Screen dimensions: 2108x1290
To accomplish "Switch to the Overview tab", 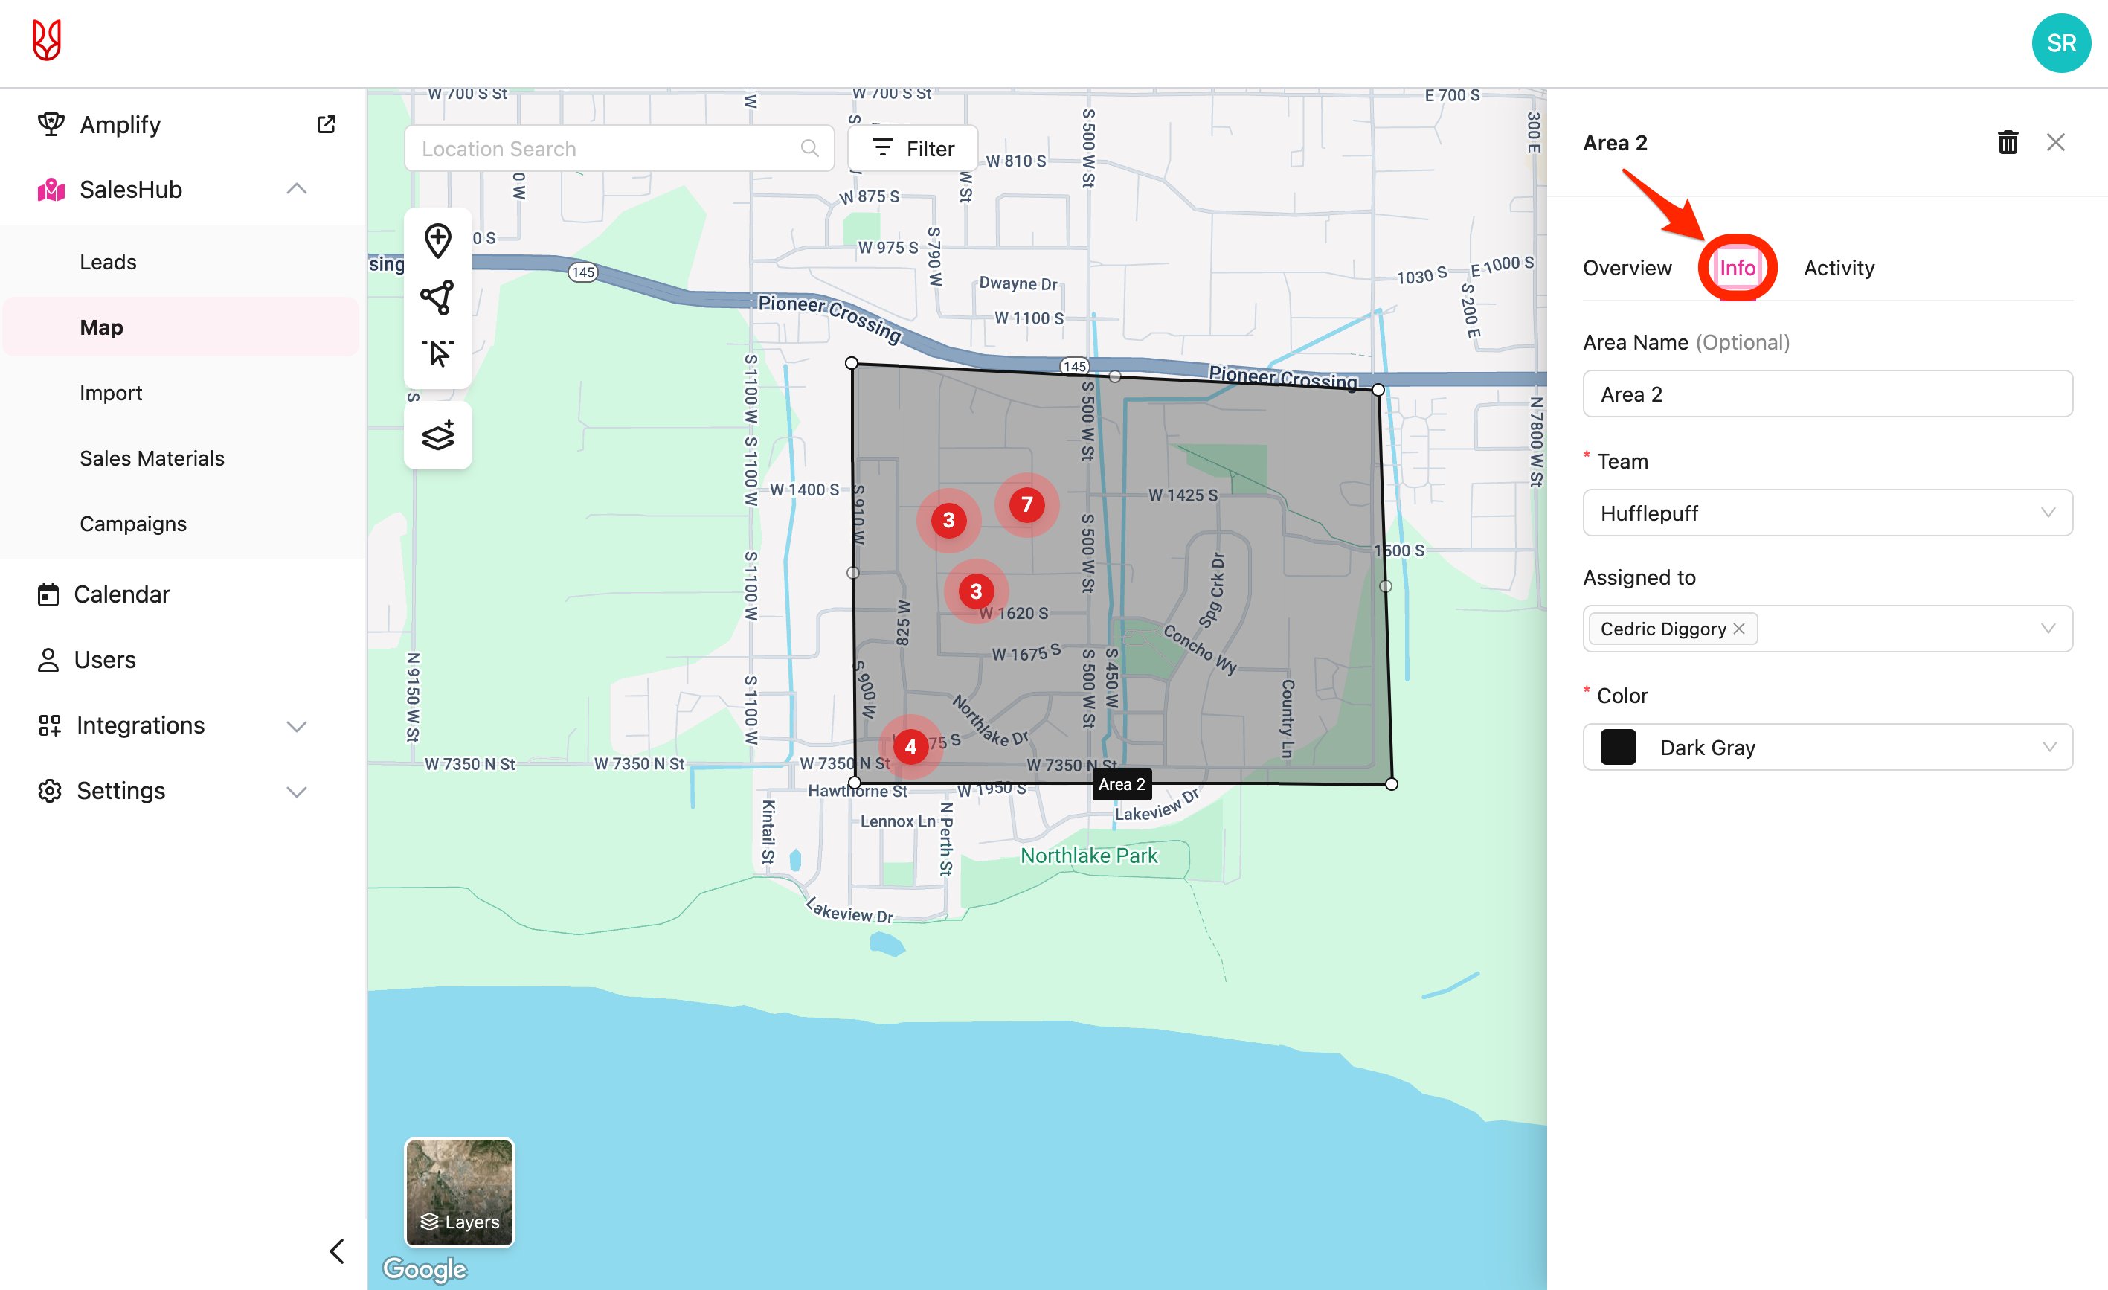I will coord(1626,268).
